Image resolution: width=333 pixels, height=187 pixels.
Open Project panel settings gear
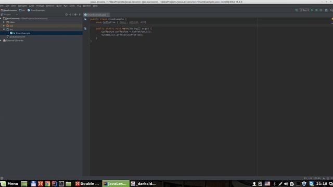click(x=75, y=15)
